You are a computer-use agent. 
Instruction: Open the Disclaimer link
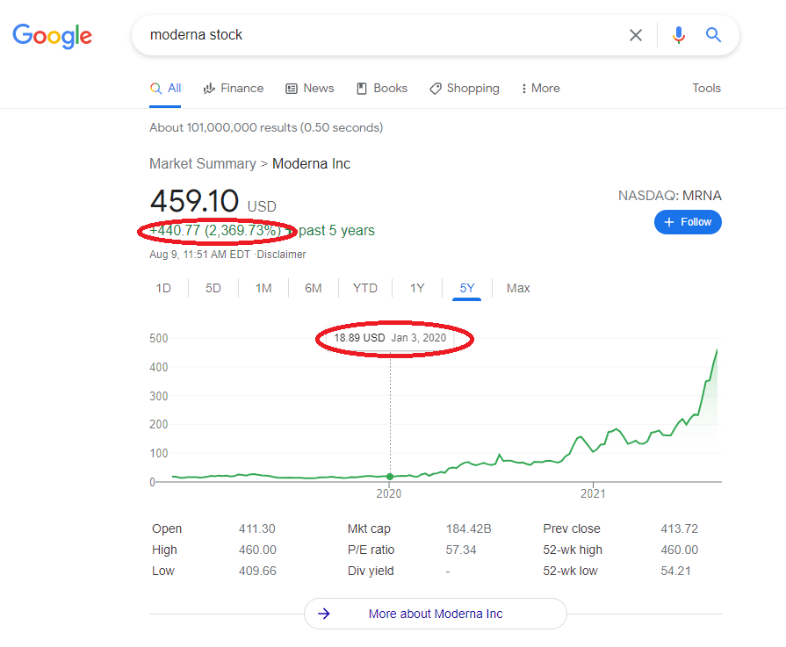(x=281, y=255)
